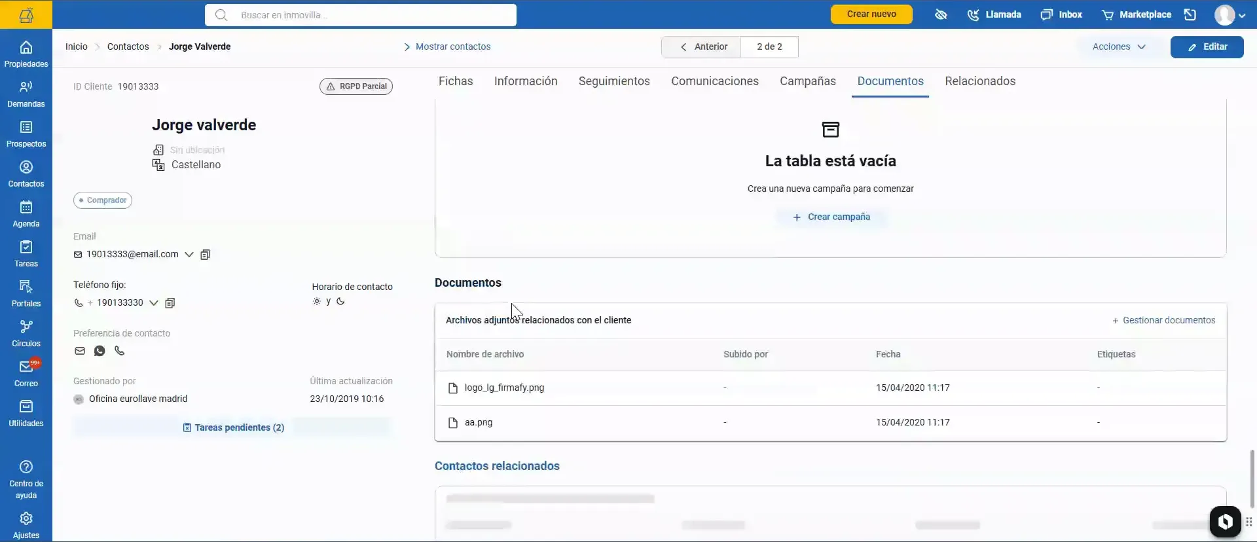Click Gestionar documentos link
1257x542 pixels.
pyautogui.click(x=1163, y=320)
